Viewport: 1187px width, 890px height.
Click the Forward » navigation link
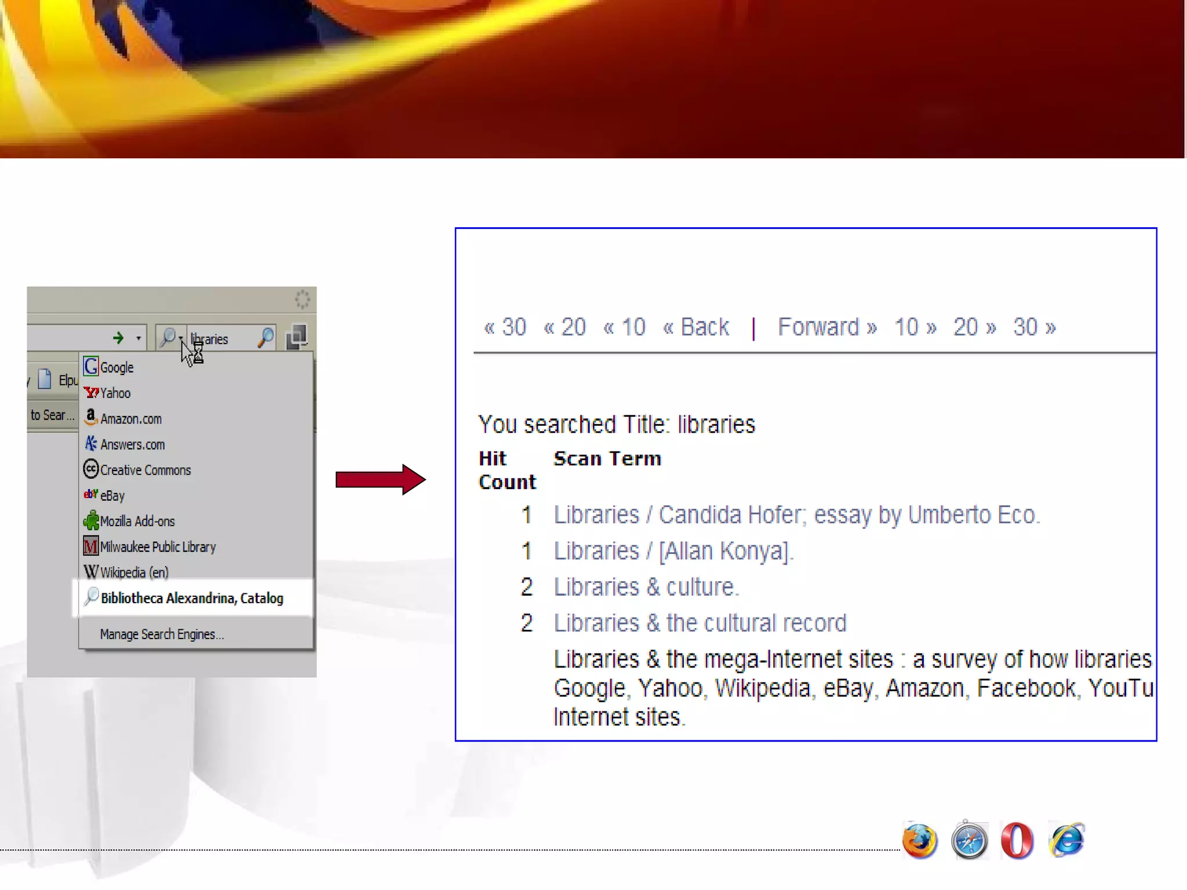(x=826, y=327)
